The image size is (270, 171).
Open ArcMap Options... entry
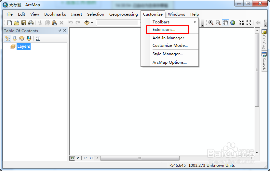pyautogui.click(x=170, y=62)
